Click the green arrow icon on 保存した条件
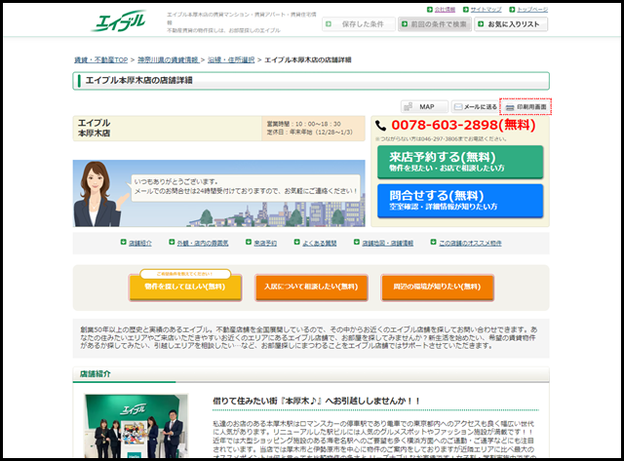The width and height of the screenshot is (624, 461). click(329, 24)
